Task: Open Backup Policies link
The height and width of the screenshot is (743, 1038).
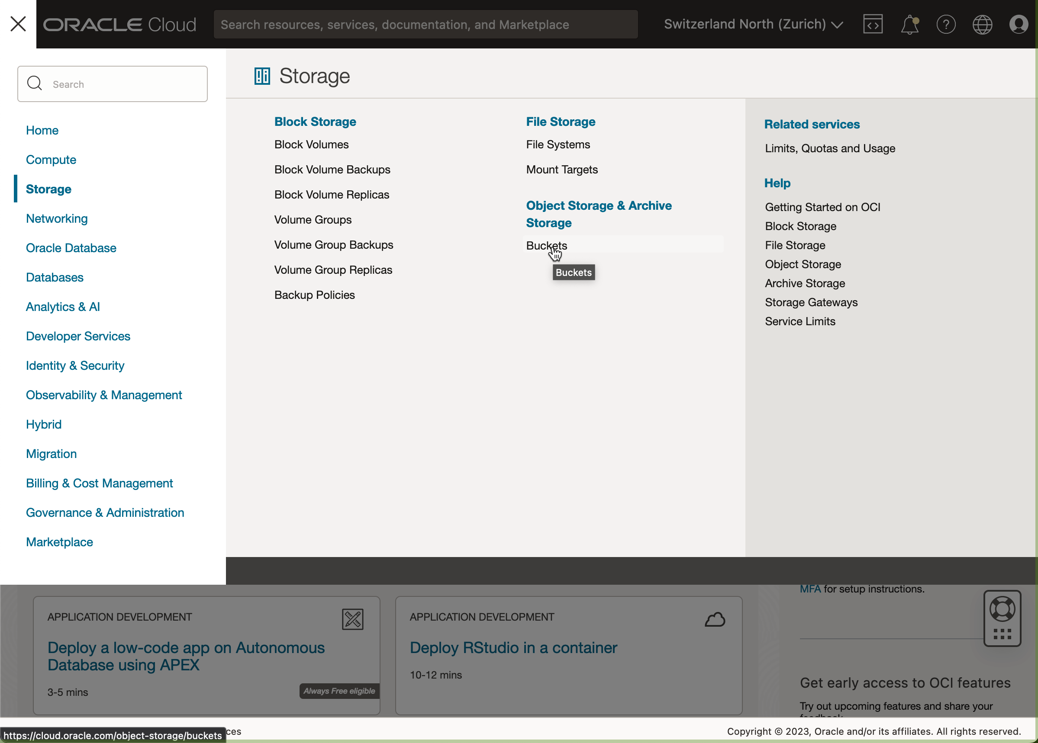Action: [x=314, y=295]
